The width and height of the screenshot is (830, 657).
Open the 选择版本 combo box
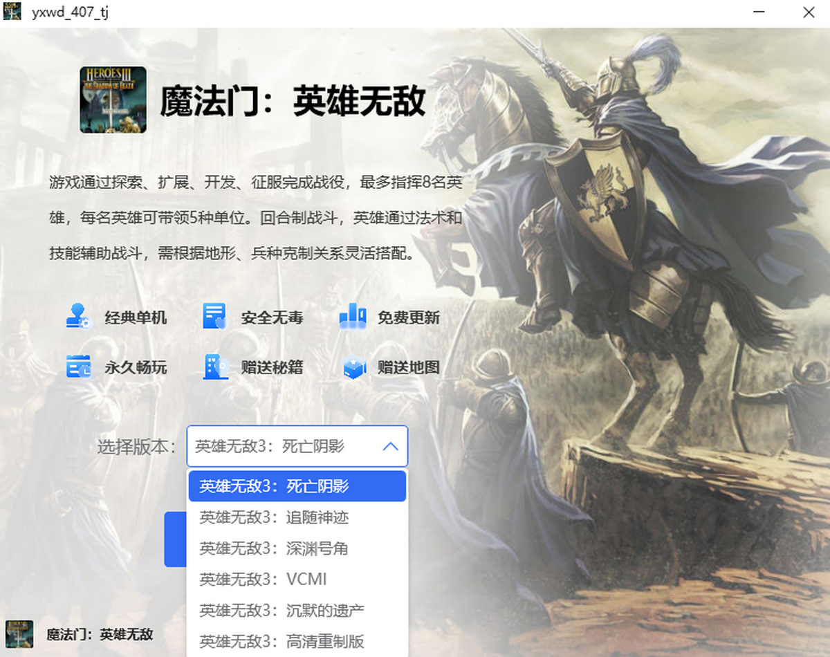pos(297,446)
